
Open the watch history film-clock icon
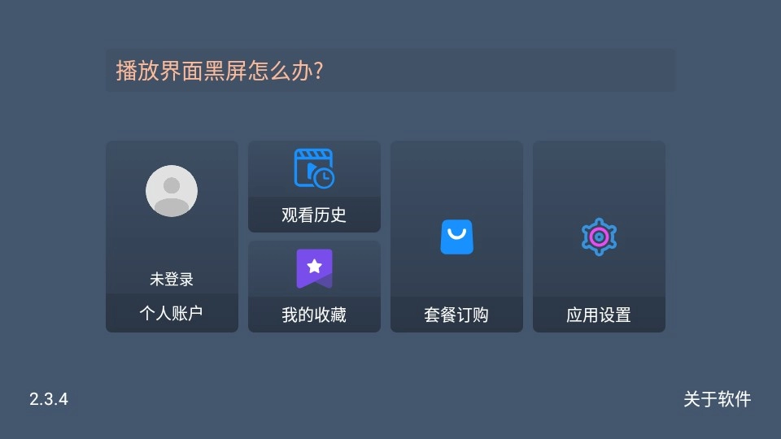[314, 168]
